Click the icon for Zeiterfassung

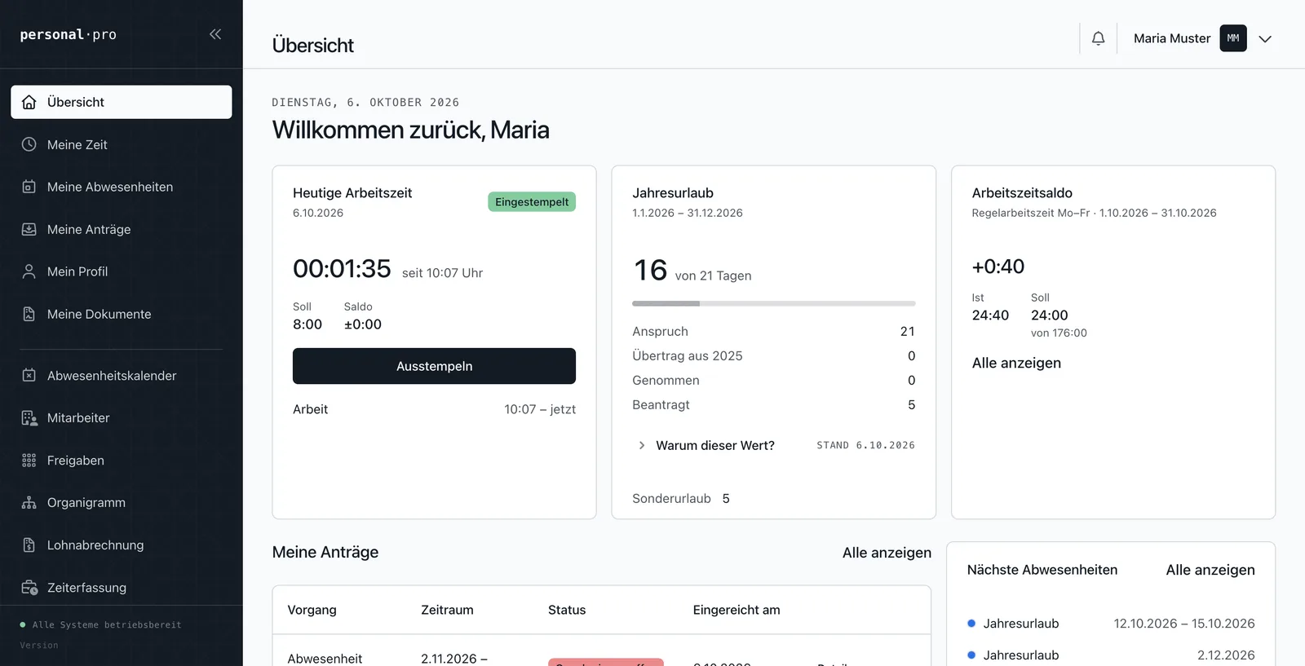click(29, 588)
